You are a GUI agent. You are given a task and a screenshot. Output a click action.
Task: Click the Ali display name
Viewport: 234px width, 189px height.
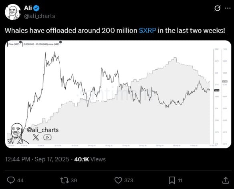[28, 8]
